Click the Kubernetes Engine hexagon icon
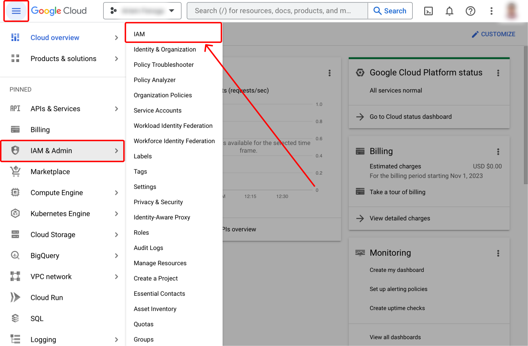 (15, 213)
